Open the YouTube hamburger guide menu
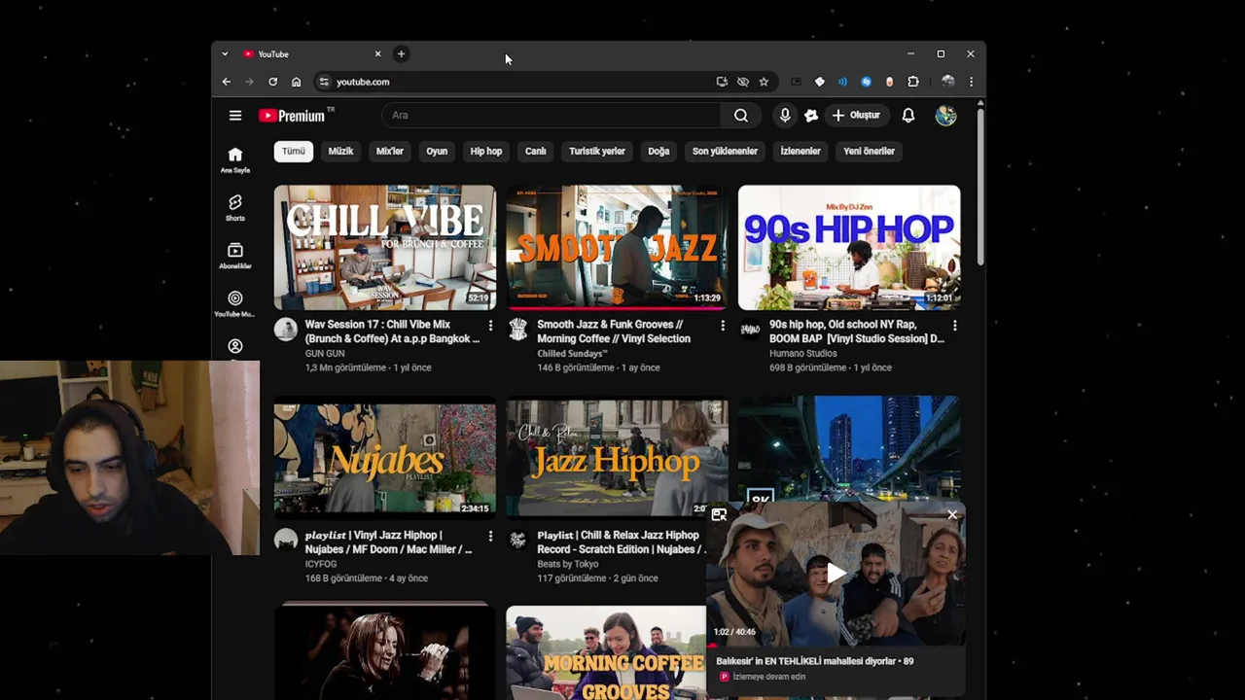 coord(235,116)
